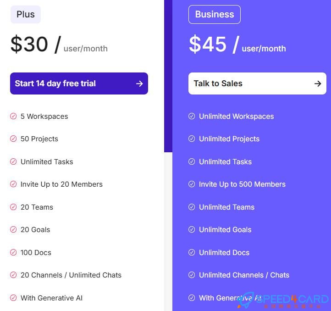Image resolution: width=331 pixels, height=311 pixels.
Task: Click the $30 per user/month price
Action: (59, 44)
